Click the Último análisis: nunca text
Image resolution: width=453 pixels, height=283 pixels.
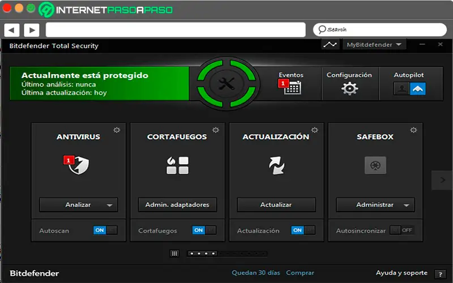pyautogui.click(x=58, y=84)
